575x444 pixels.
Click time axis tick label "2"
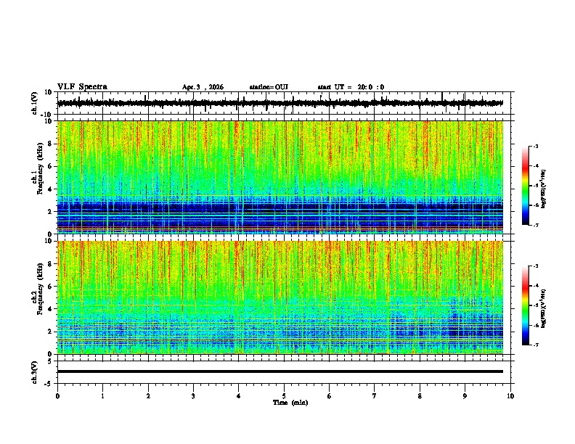pos(148,396)
